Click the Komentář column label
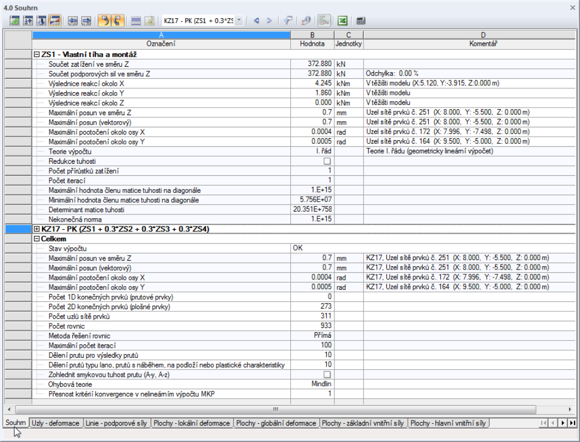The height and width of the screenshot is (442, 580). [483, 44]
